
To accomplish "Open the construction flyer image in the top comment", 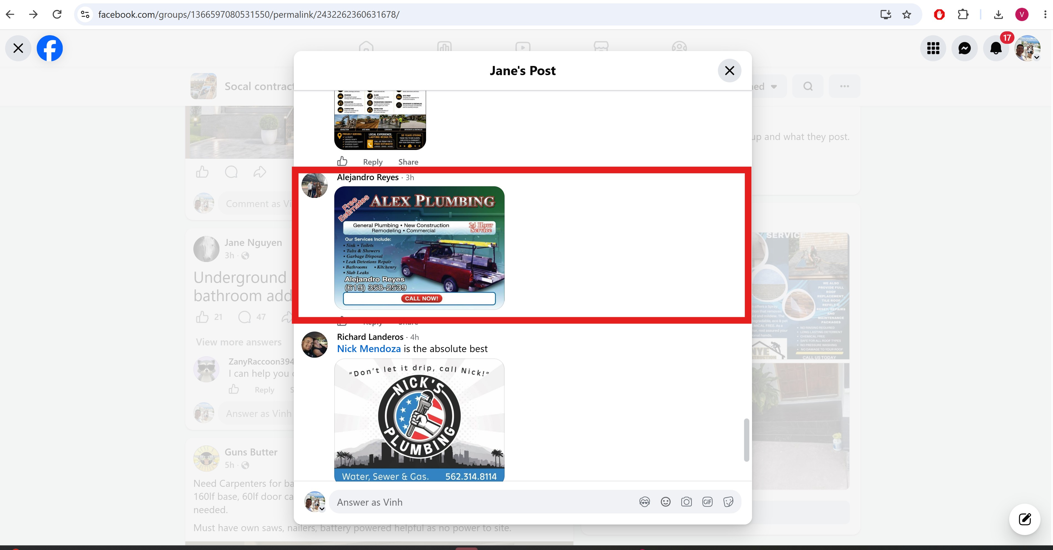I will click(x=380, y=120).
